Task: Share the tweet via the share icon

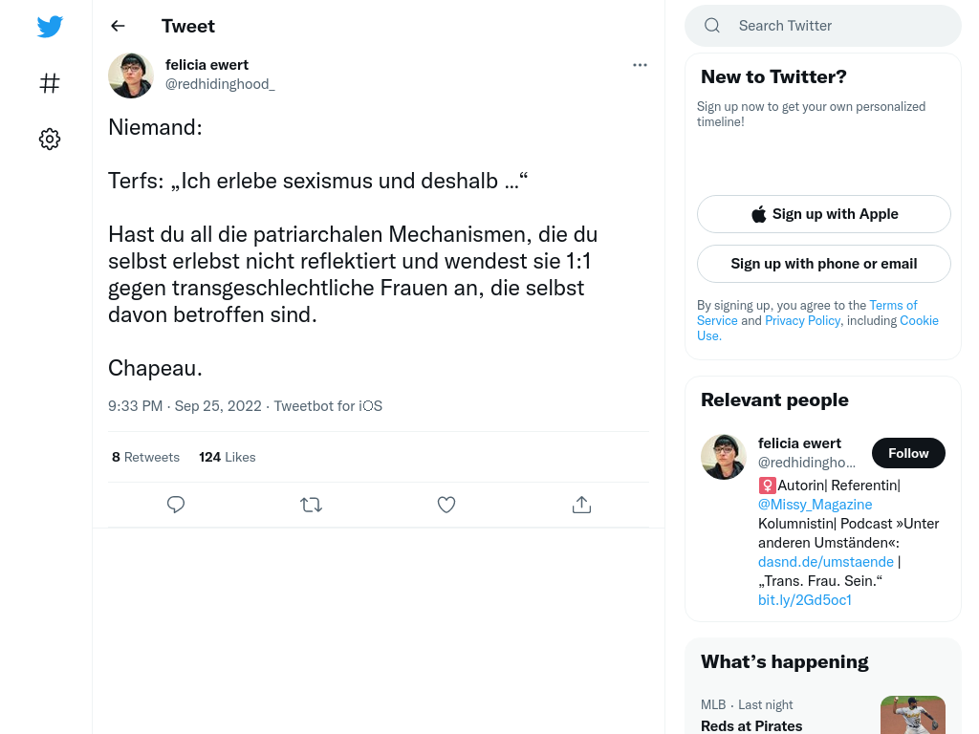Action: click(581, 505)
